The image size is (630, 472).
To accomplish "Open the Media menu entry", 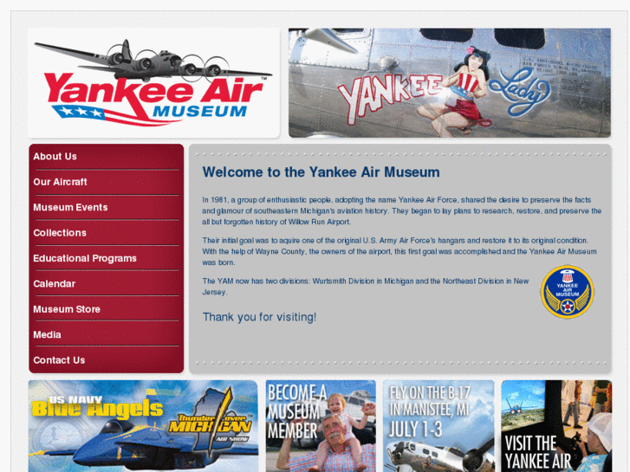I will [x=47, y=335].
